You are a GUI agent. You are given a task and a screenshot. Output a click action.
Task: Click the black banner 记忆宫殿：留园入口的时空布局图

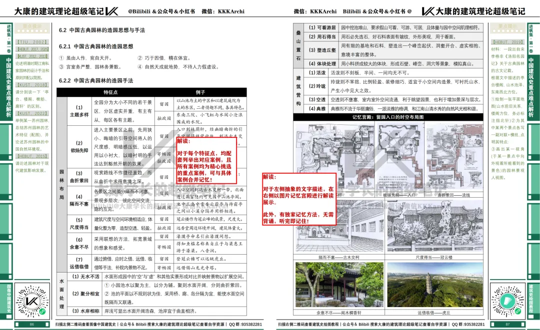click(x=388, y=117)
